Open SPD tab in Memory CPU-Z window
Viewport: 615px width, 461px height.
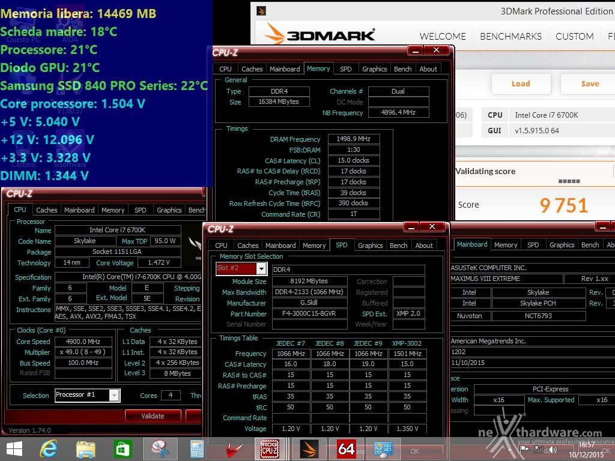point(345,69)
